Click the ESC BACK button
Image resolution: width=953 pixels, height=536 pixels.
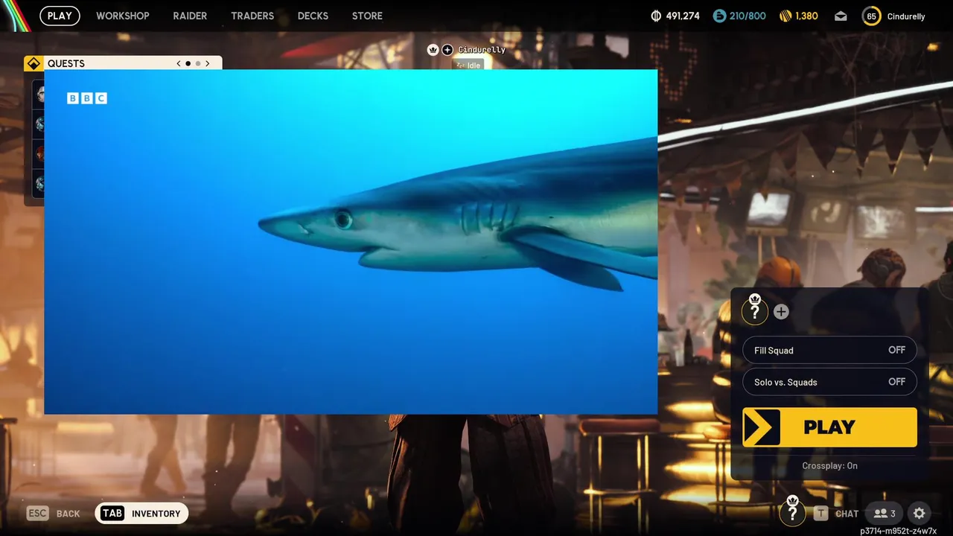click(54, 514)
